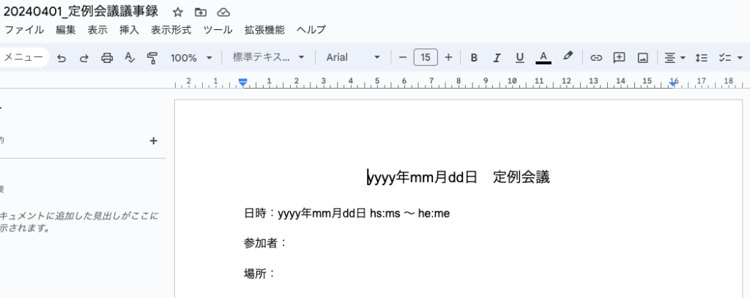Toggle bold formatting

474,57
